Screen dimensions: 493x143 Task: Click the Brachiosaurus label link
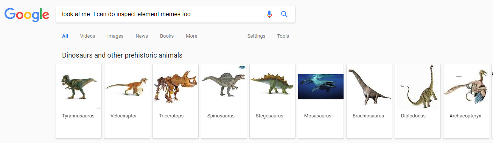(x=368, y=116)
